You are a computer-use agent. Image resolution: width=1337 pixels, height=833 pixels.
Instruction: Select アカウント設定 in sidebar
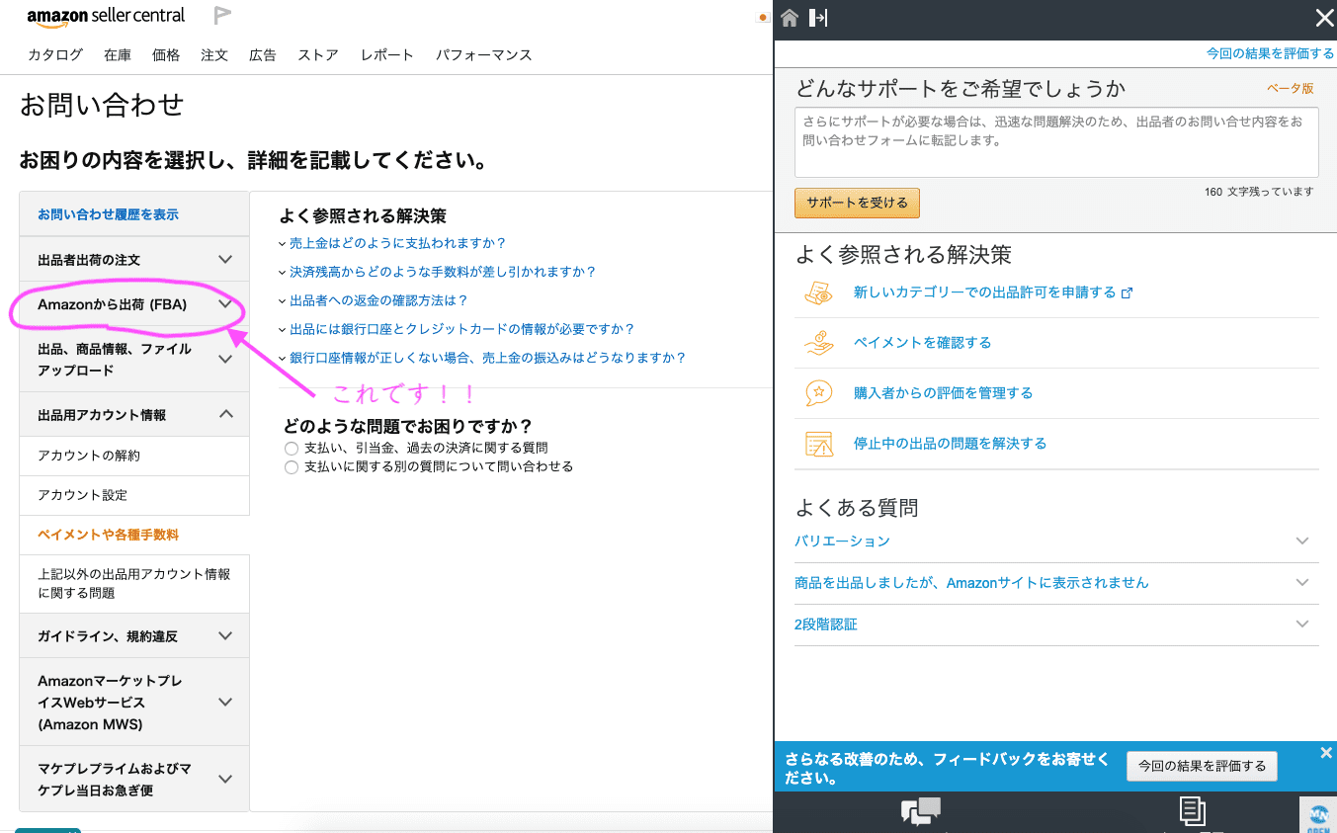pos(134,495)
